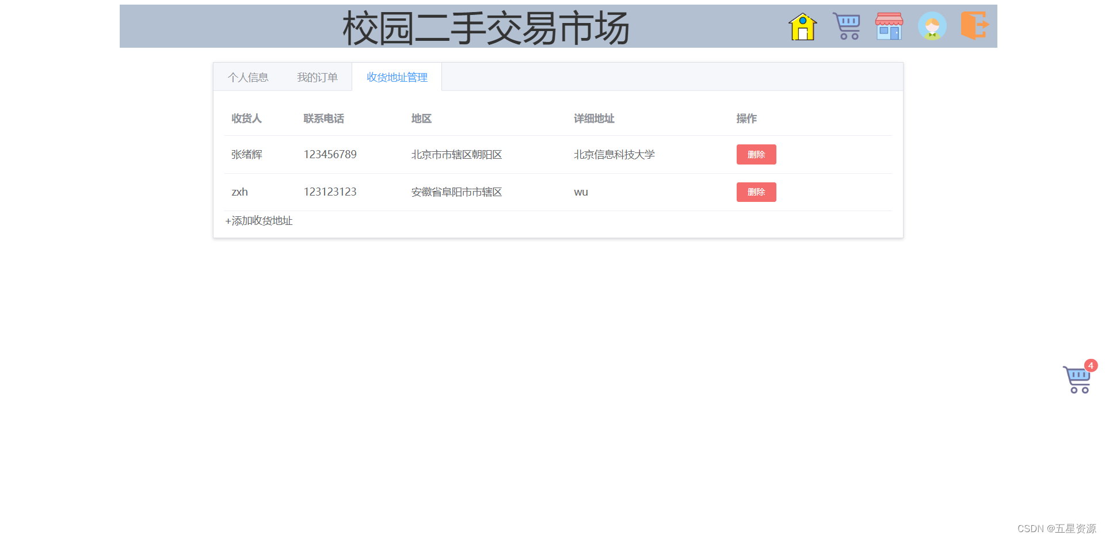Image resolution: width=1105 pixels, height=539 pixels.
Task: Open the store icon in the top bar
Action: (x=889, y=26)
